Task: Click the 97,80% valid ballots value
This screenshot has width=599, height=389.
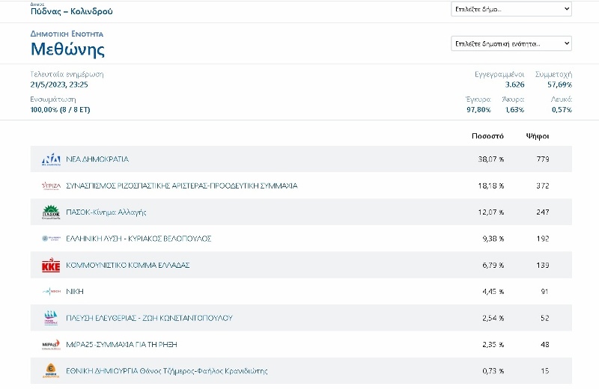Action: [x=478, y=110]
